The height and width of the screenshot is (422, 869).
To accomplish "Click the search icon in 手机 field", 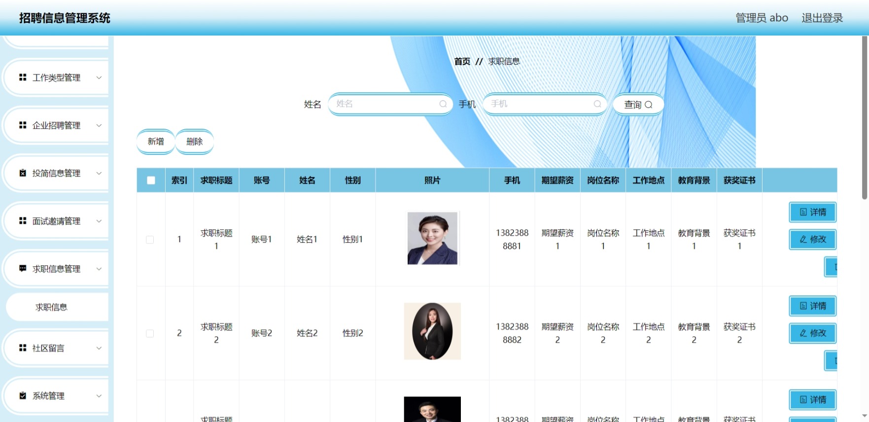I will (597, 104).
